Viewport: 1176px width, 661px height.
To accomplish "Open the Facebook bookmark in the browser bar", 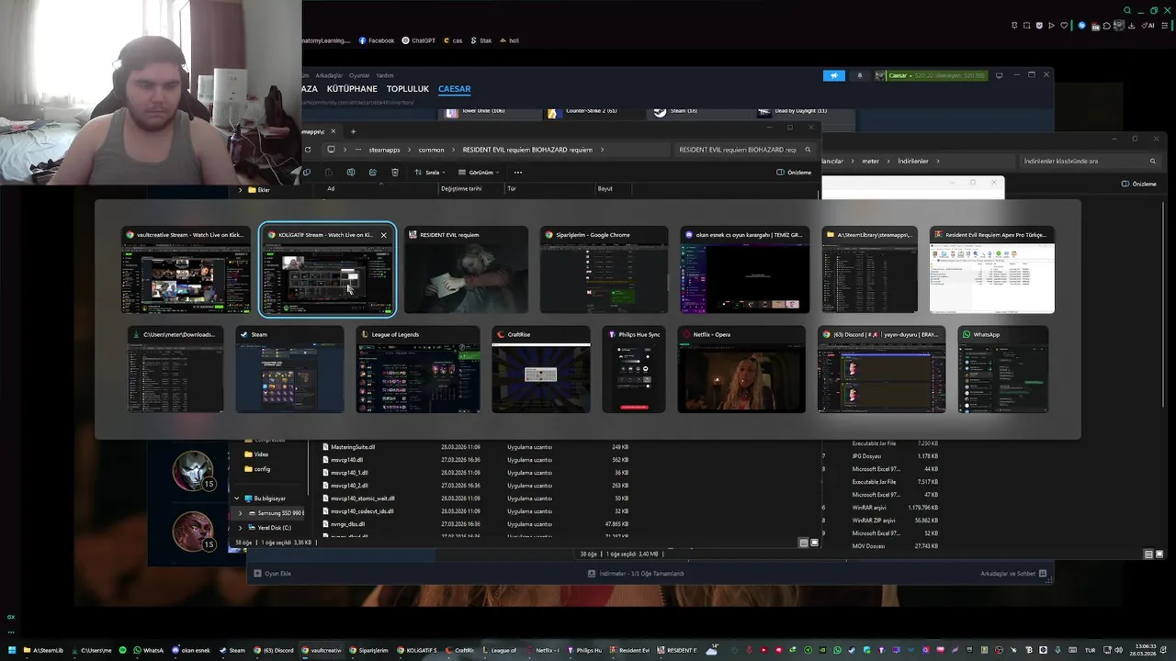I will (377, 40).
